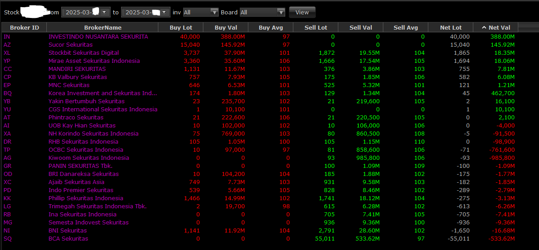Image resolution: width=539 pixels, height=250 pixels.
Task: Sort by Buy Val column header
Action: [x=226, y=27]
